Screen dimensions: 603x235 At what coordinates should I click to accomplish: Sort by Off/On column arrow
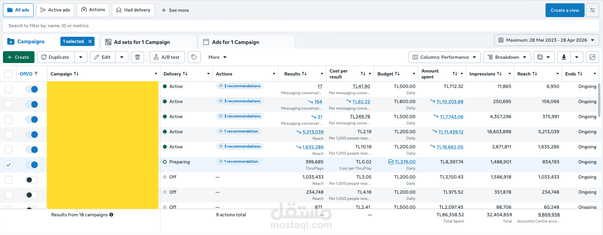pos(36,74)
